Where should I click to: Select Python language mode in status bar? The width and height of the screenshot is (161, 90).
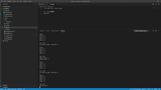pyautogui.click(x=155, y=89)
